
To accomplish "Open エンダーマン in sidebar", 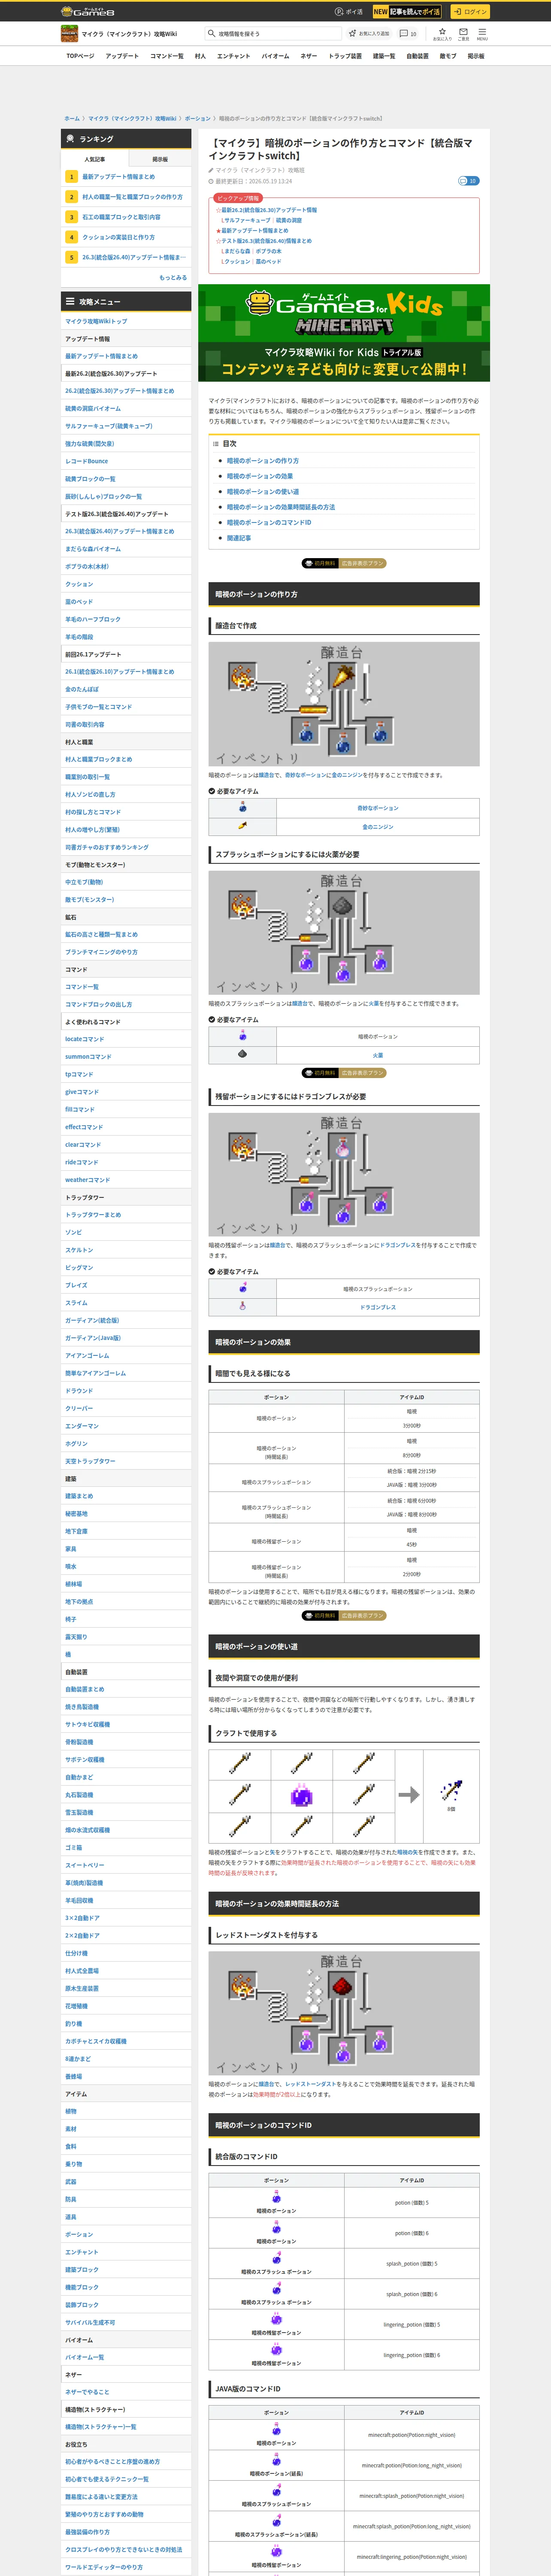I will click(82, 1426).
